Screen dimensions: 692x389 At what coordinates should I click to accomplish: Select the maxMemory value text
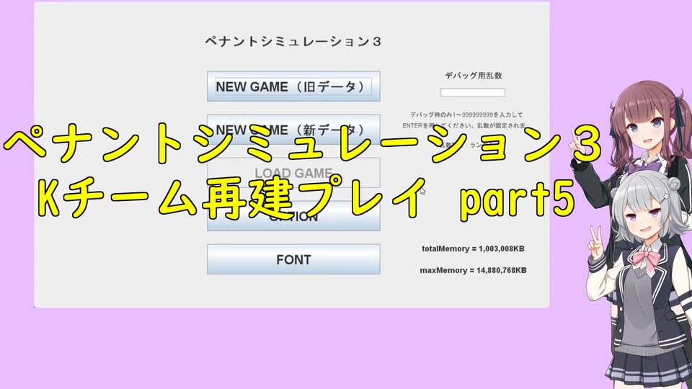pos(473,270)
